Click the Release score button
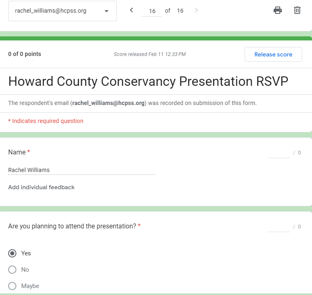Screen dimensions: 312x295 pyautogui.click(x=273, y=54)
